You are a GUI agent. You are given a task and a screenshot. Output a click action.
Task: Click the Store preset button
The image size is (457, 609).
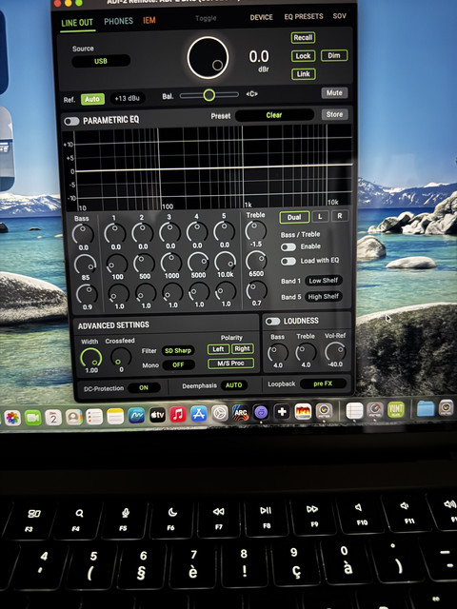(x=334, y=114)
